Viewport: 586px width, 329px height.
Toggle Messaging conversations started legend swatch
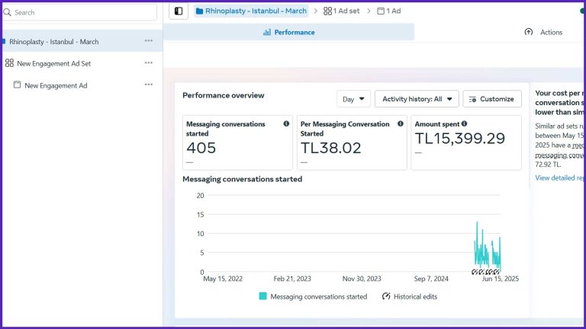click(262, 296)
